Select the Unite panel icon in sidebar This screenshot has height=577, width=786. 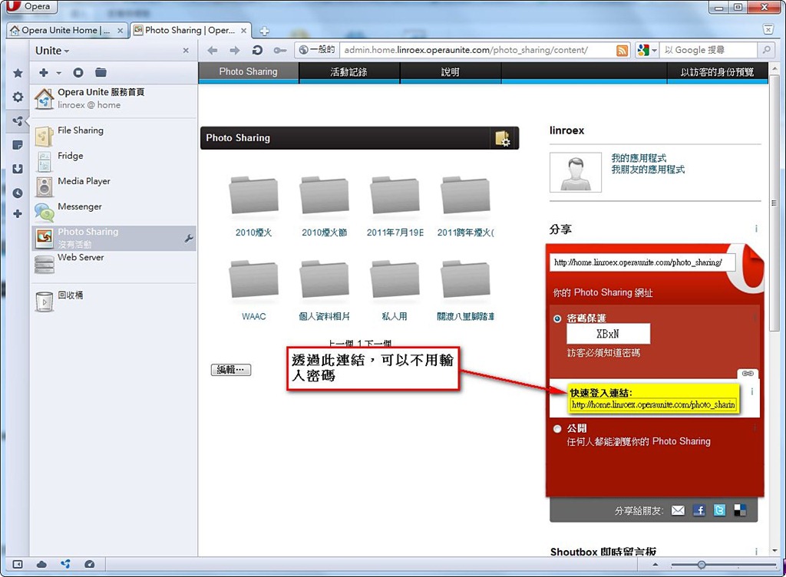18,120
